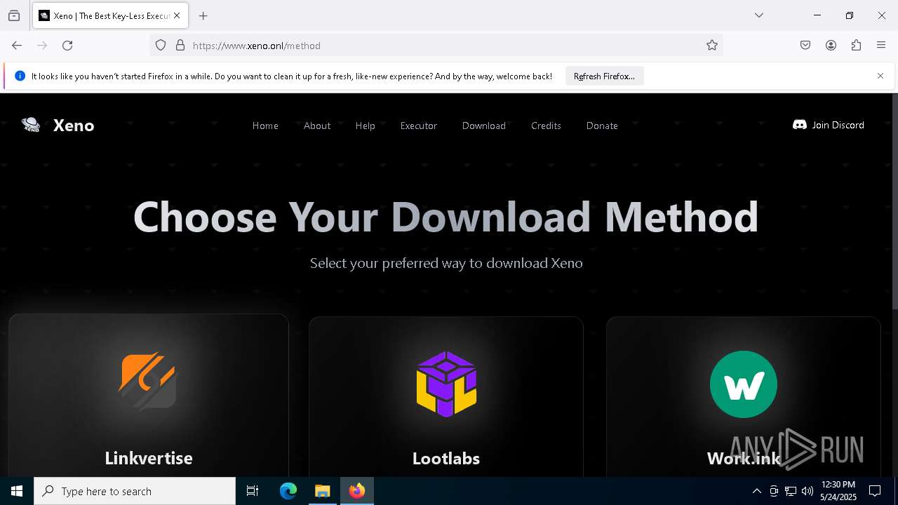Open the Firefox View icon

coord(14,15)
